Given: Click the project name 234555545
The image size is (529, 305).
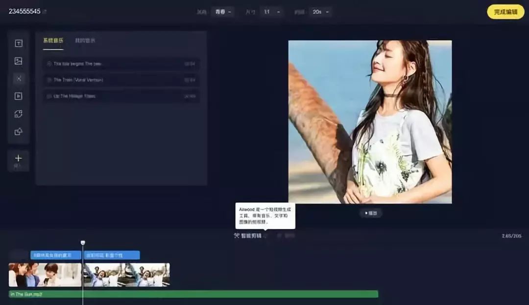Looking at the screenshot, I should pos(24,11).
